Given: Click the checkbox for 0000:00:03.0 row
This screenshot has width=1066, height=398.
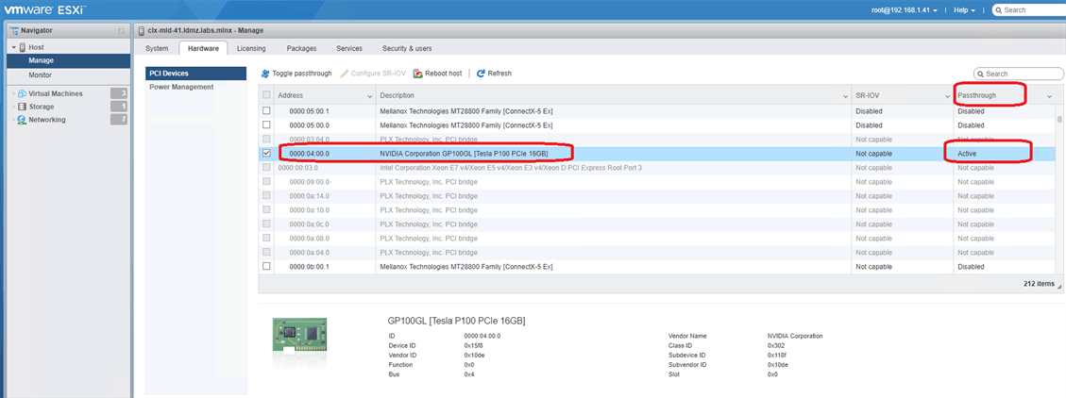Looking at the screenshot, I should click(266, 167).
